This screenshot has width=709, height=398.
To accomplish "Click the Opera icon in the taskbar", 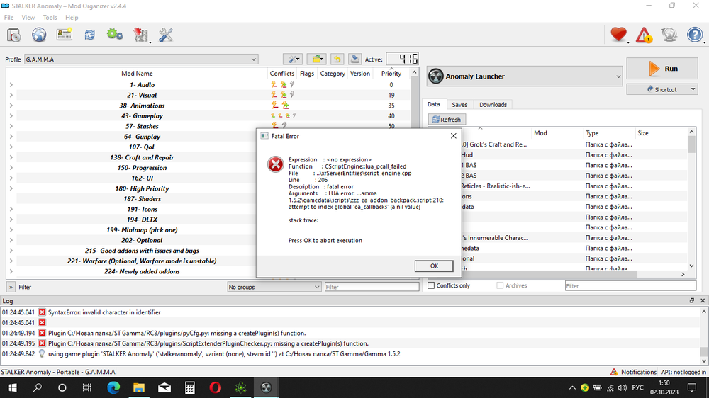I will 215,388.
